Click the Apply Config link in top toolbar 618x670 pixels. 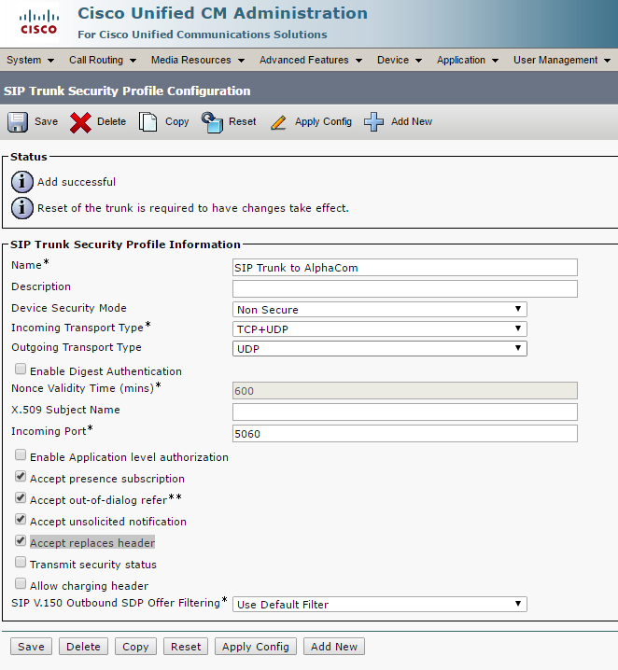(x=323, y=122)
